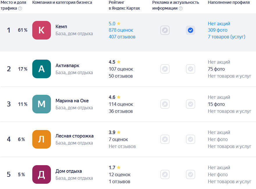Click the advertising arrow icon in Активпарк row
256x189 pixels.
[x=165, y=69]
